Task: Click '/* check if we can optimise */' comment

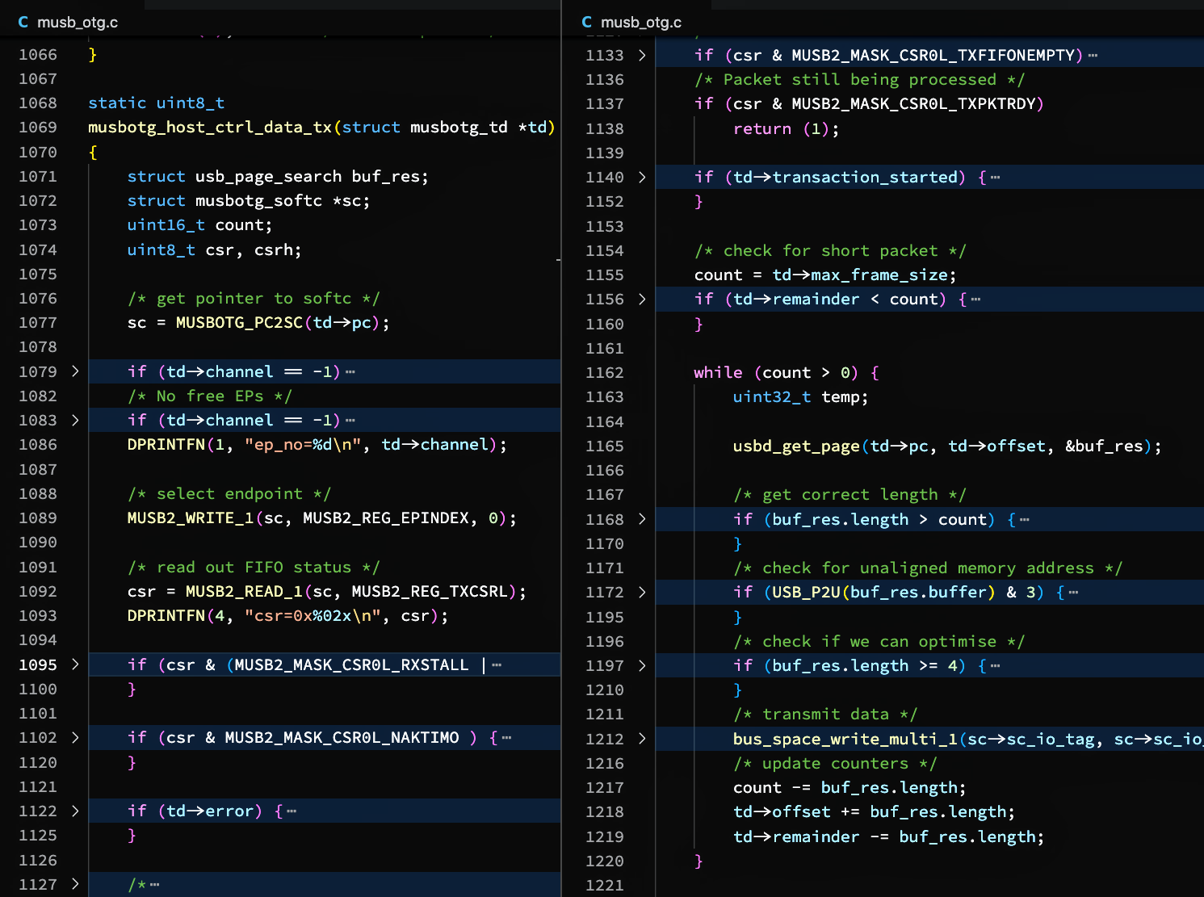Action: point(879,641)
